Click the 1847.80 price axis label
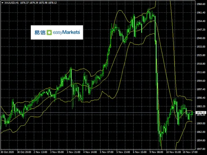Screen dimensions: 207x155 pyautogui.click(x=201, y=149)
